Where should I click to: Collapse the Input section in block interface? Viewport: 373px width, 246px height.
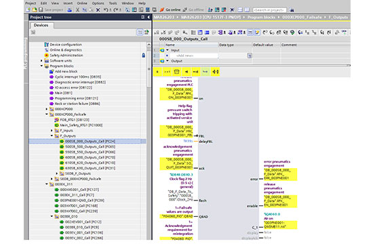pos(168,50)
